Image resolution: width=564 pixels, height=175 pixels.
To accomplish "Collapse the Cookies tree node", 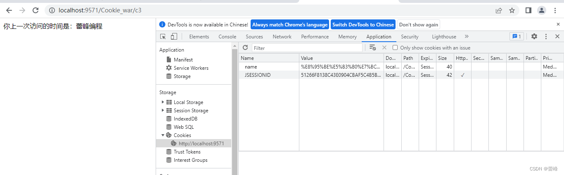I will coord(163,135).
